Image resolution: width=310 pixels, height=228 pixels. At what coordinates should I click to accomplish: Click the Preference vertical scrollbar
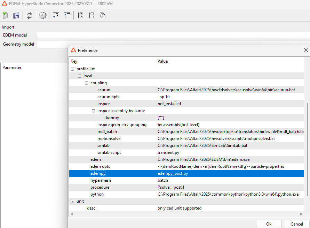[x=307, y=149]
